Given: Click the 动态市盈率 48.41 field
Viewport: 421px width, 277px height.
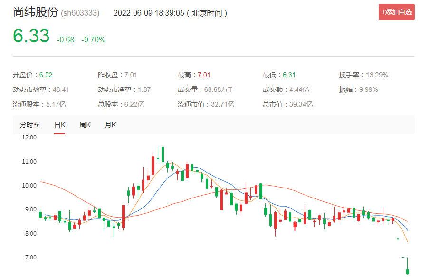Looking at the screenshot, I should click(41, 89).
